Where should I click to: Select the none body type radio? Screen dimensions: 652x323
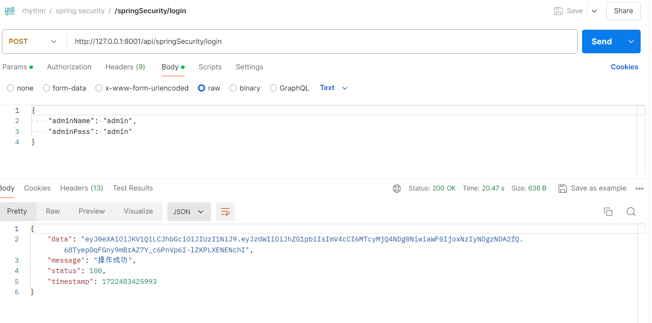coord(11,88)
